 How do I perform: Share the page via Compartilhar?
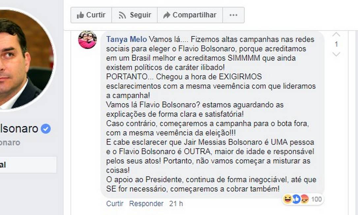point(190,15)
